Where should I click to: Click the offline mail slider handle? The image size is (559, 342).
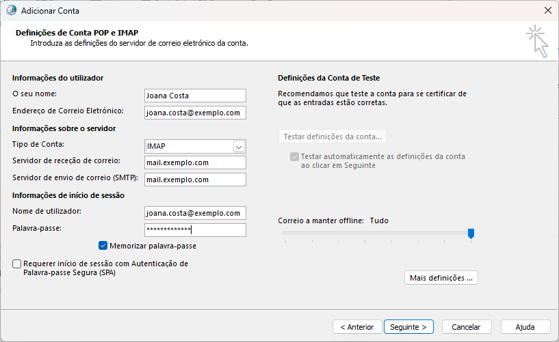(471, 233)
